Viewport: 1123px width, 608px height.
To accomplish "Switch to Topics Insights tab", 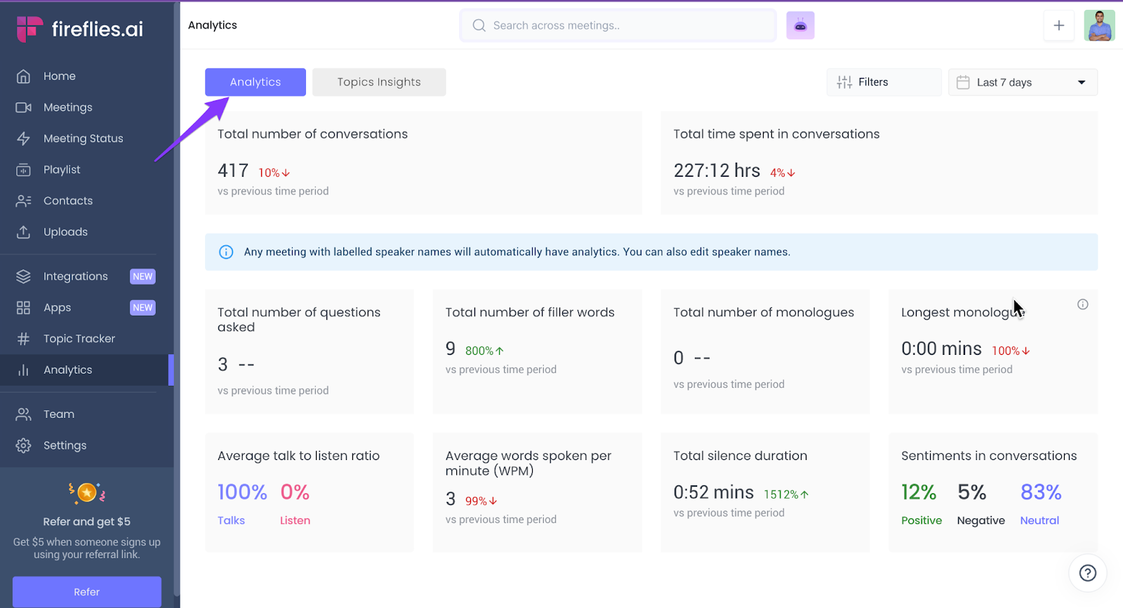I will (x=379, y=82).
